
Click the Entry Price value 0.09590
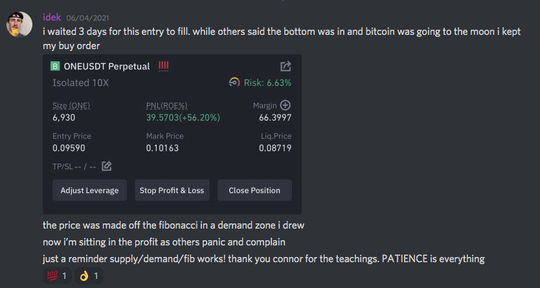click(69, 148)
